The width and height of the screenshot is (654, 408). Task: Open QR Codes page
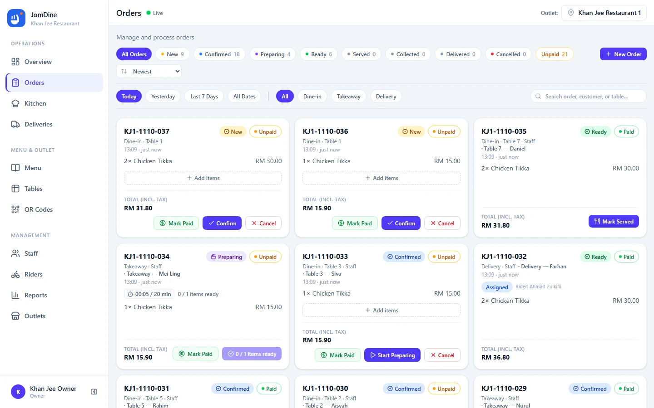coord(54,209)
